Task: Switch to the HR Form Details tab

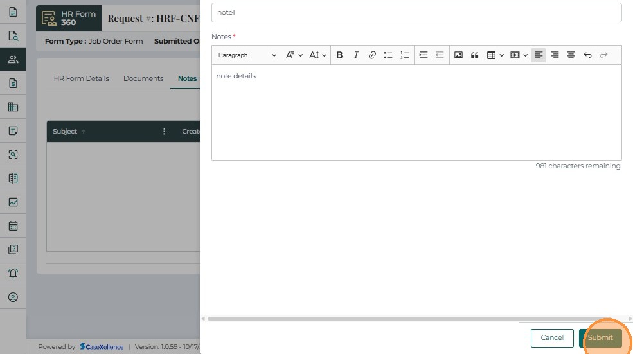Action: (x=81, y=78)
